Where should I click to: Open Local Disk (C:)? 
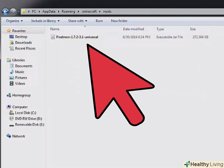click(26, 113)
